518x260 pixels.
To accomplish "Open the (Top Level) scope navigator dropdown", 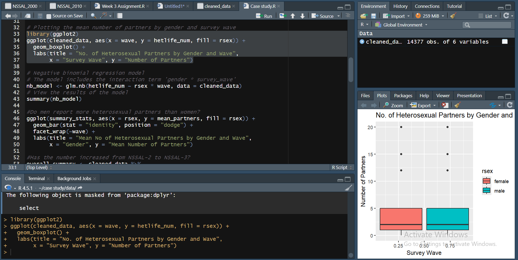I will [x=39, y=167].
